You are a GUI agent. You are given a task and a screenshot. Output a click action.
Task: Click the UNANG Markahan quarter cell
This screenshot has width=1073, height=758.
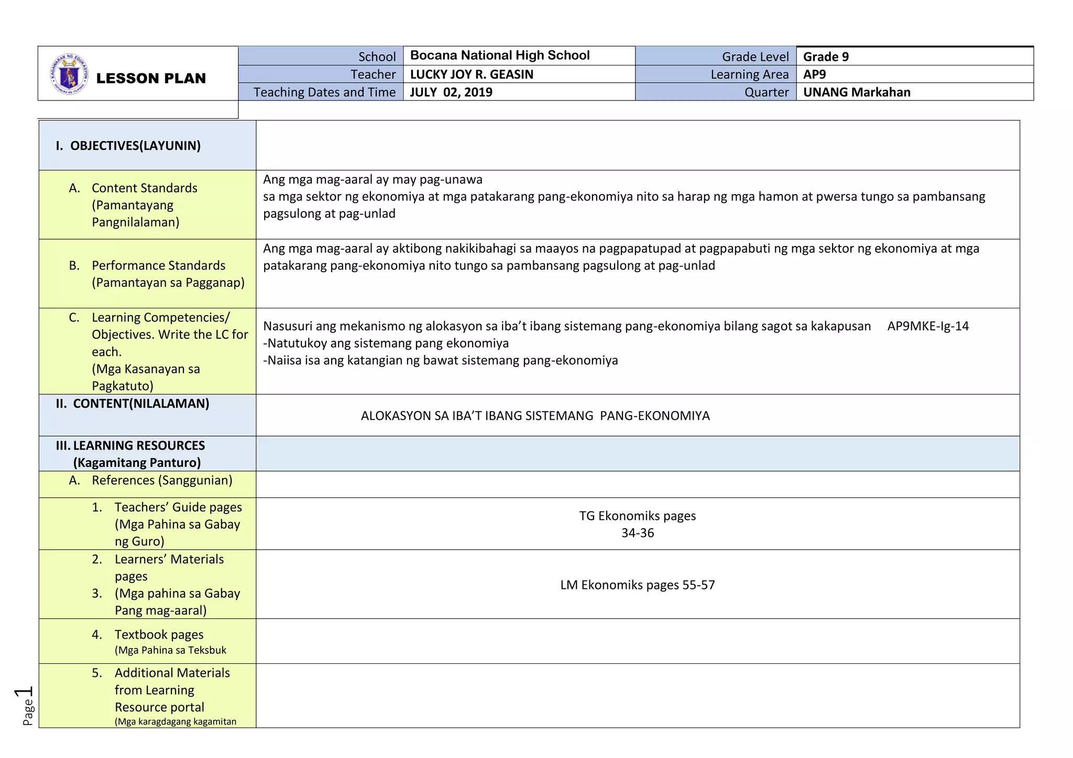tap(856, 92)
